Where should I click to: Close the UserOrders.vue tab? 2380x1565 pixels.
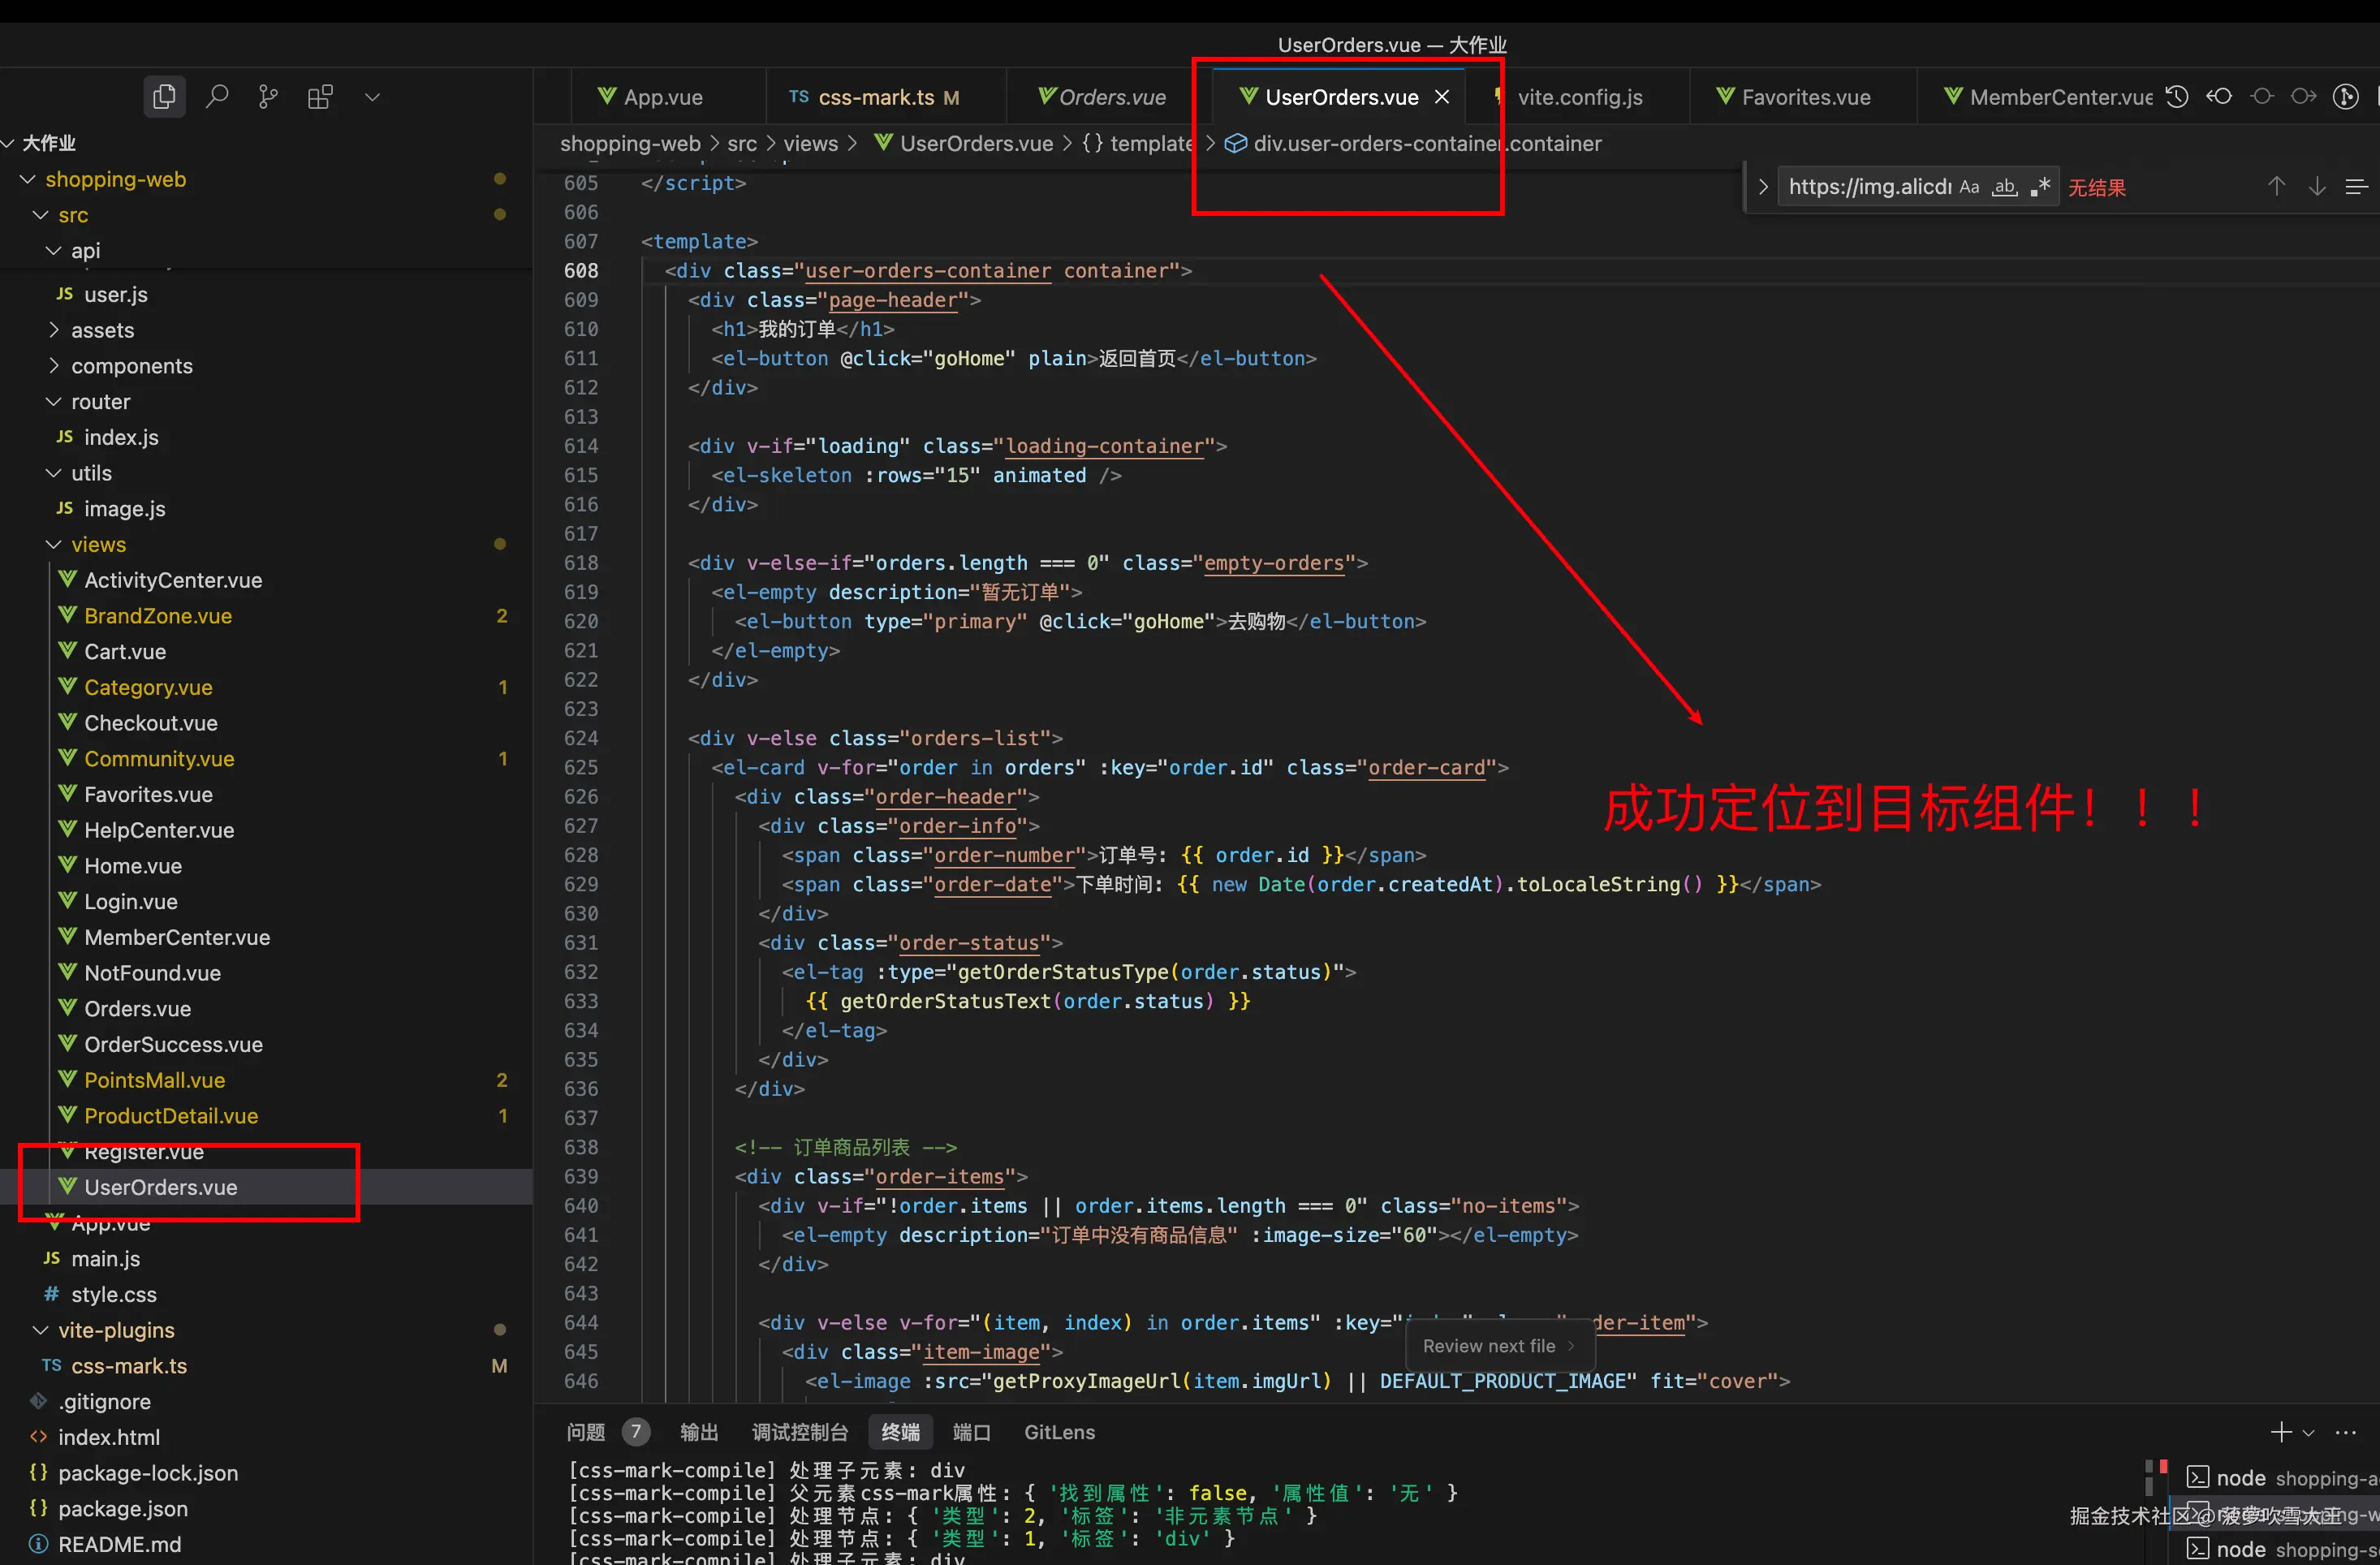click(1442, 97)
